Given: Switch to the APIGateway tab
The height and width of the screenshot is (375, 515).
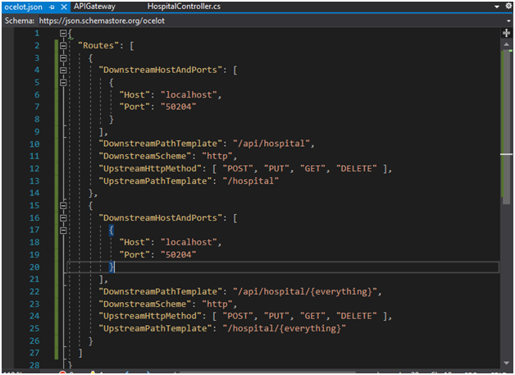Looking at the screenshot, I should [x=94, y=7].
